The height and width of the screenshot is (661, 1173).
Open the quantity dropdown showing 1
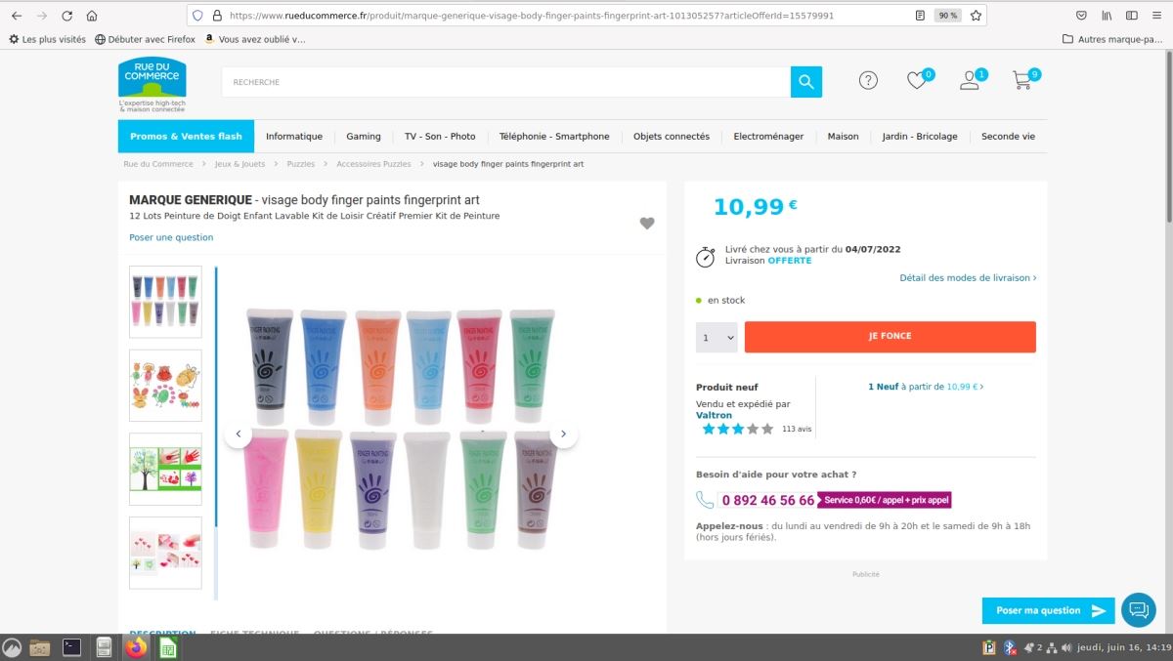tap(717, 337)
